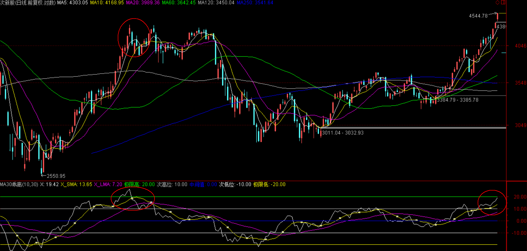This screenshot has width=527, height=251.
Task: Select the MA60: 3642.45 label
Action: tap(179, 3)
